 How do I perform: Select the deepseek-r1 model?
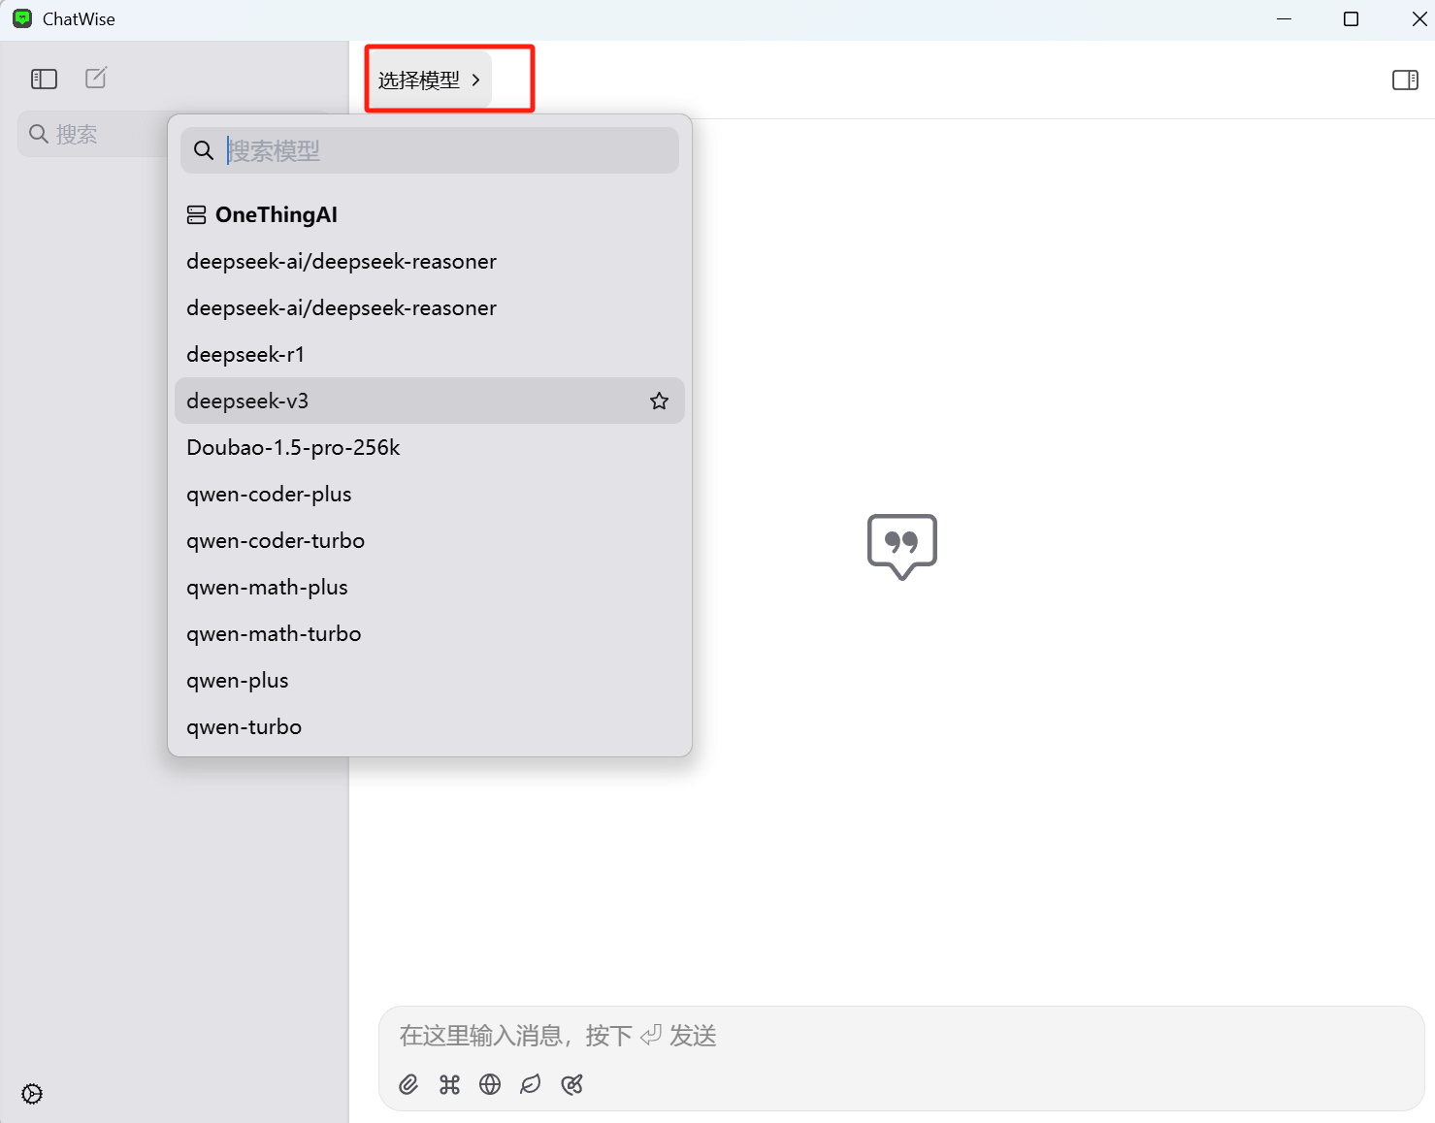point(430,354)
